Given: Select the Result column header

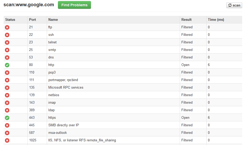Looking at the screenshot, I should tap(186, 19).
